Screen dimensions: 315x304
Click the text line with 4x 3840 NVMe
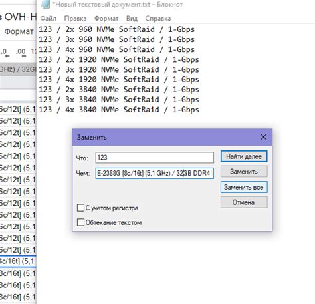pos(119,110)
